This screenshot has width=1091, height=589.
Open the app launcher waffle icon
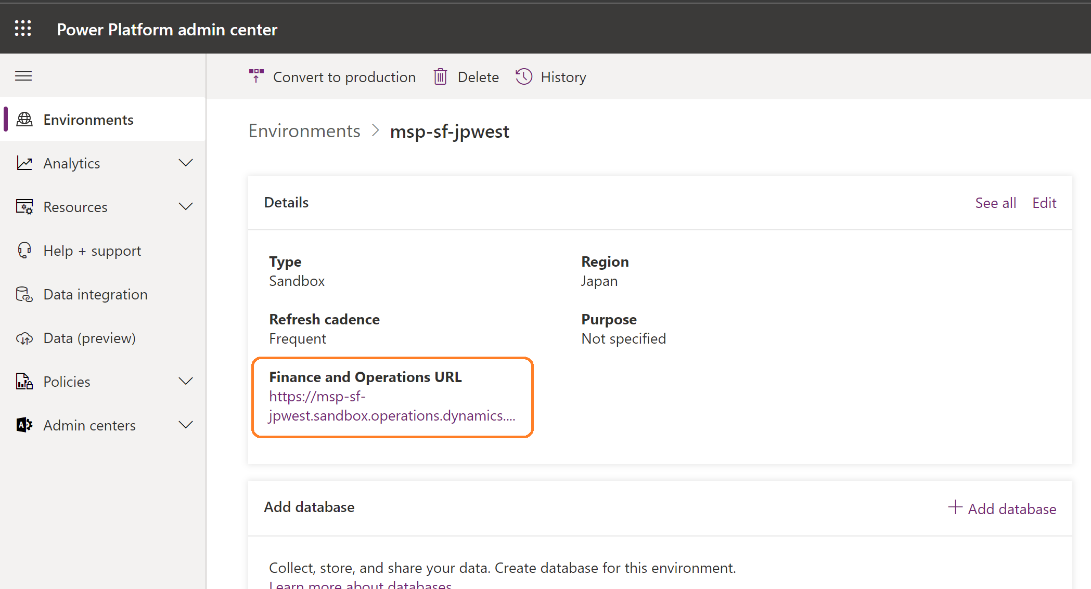tap(23, 28)
